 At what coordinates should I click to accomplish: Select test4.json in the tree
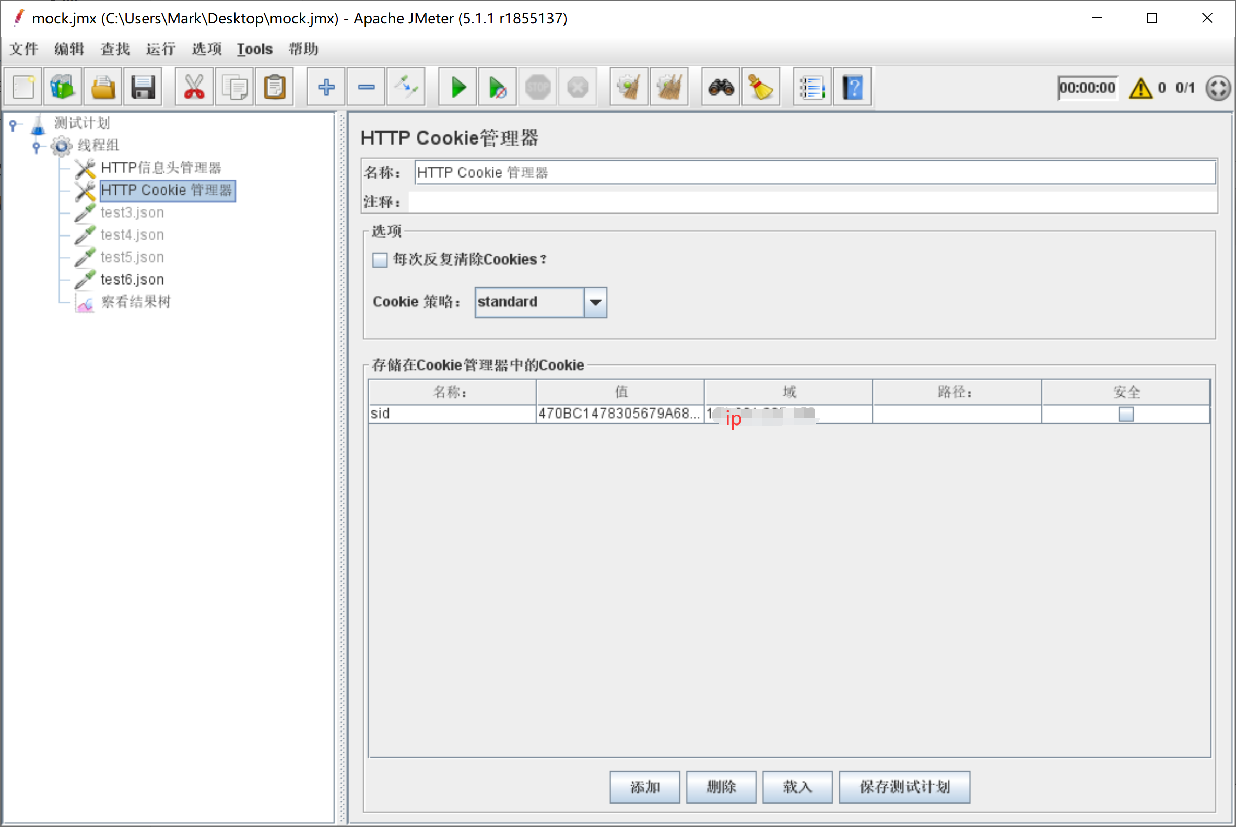(133, 235)
